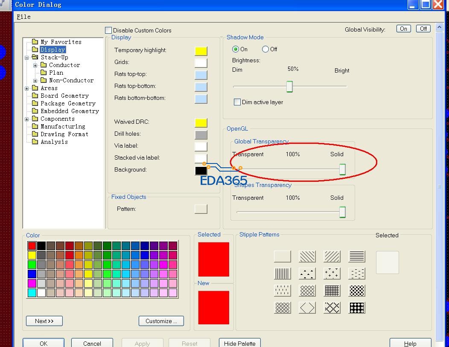
Task: Select the My Favorites folder
Action: click(x=61, y=42)
